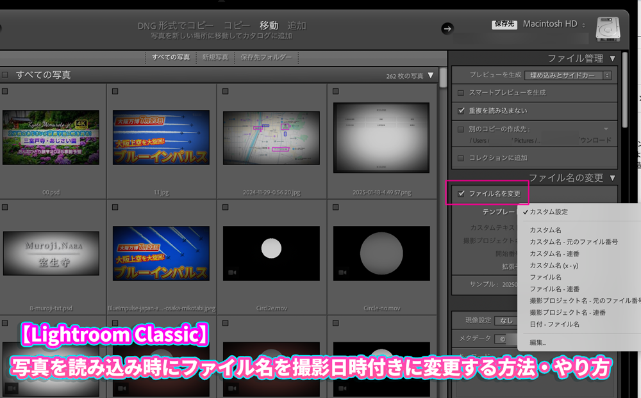Select the コピー import mode
Image resolution: width=641 pixels, height=398 pixels.
237,26
